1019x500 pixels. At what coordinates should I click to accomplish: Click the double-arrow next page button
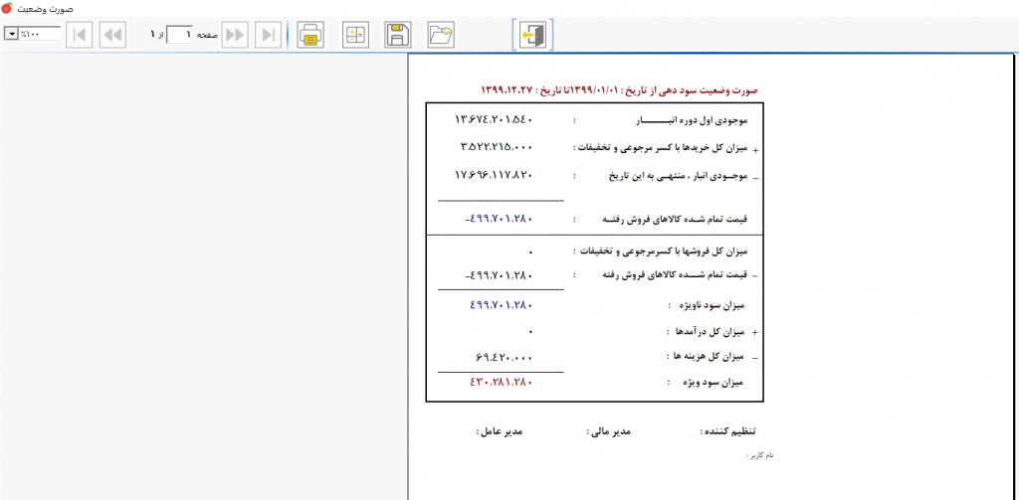coord(235,35)
